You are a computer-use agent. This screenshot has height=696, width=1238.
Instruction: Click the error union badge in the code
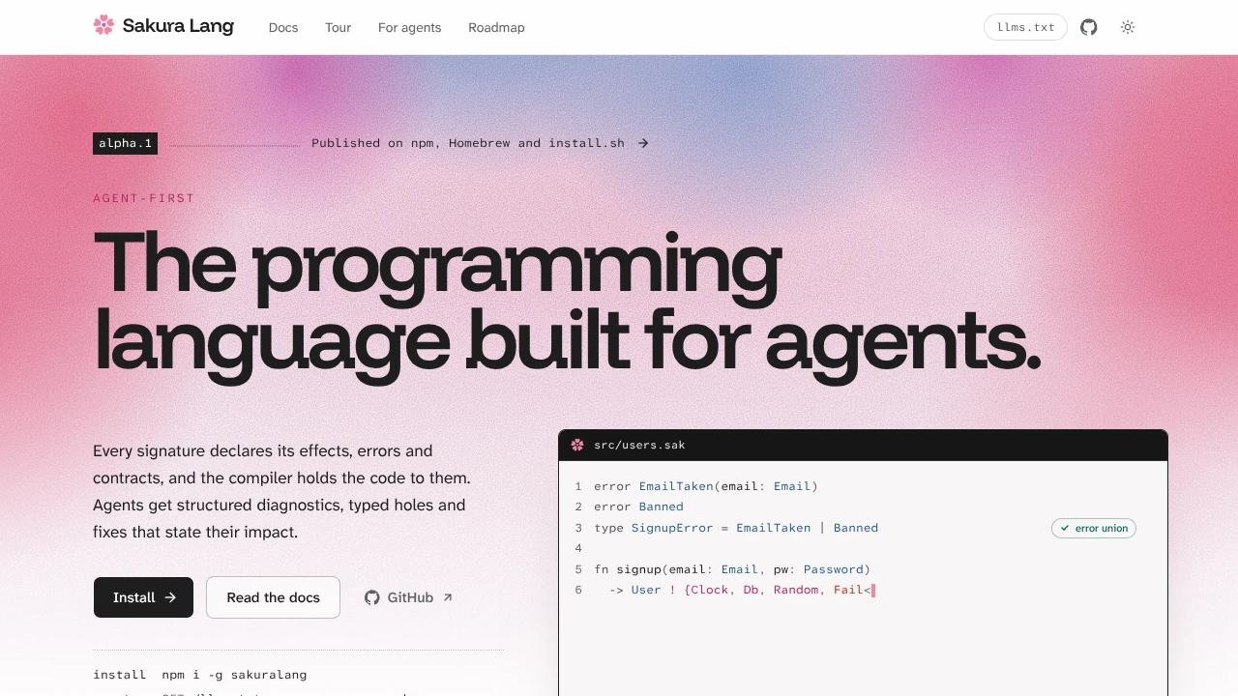1094,528
